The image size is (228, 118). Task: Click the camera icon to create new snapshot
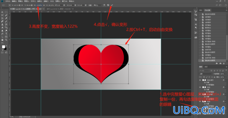pyautogui.click(x=220, y=63)
